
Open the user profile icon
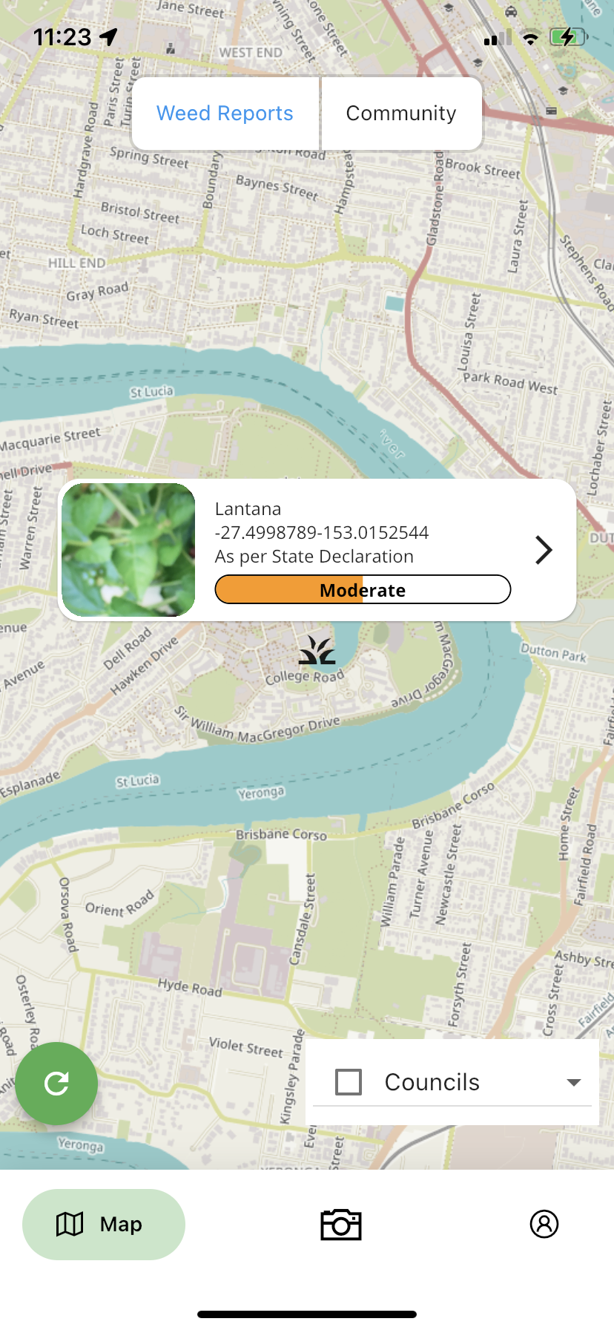coord(544,1224)
